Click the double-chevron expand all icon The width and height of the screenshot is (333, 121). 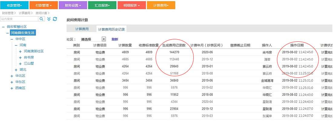pyautogui.click(x=49, y=19)
